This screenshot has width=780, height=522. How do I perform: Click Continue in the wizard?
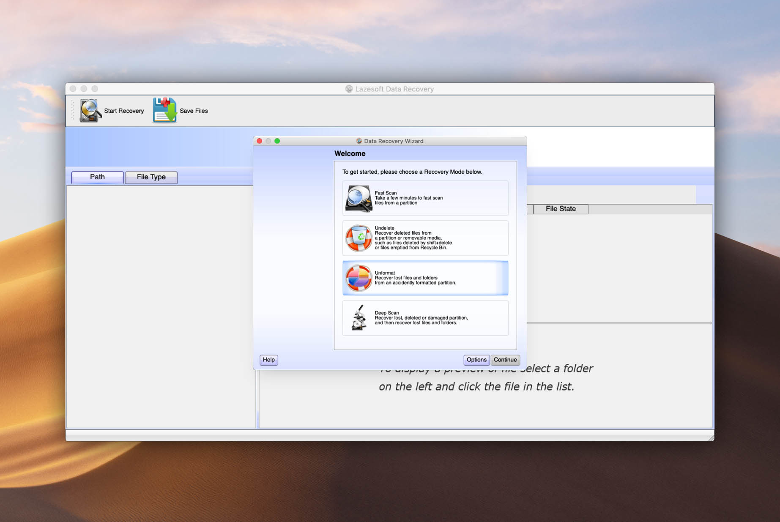point(505,360)
